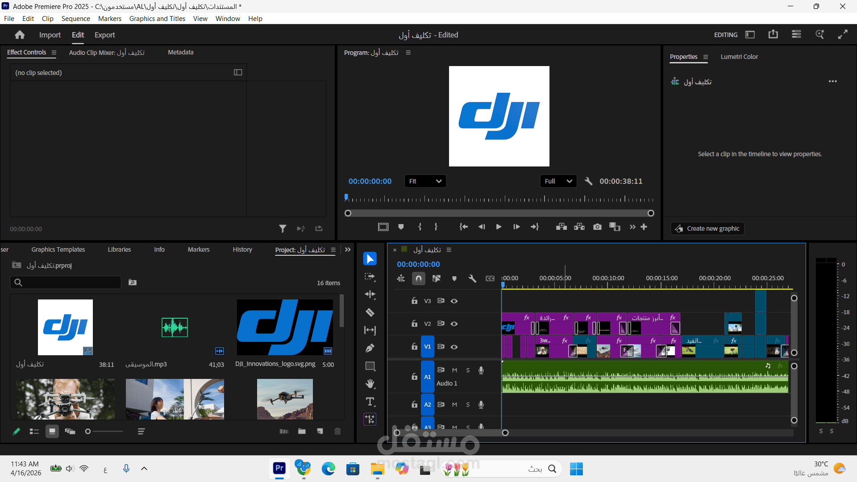This screenshot has width=857, height=482.
Task: Open Properties panel menu
Action: point(706,57)
